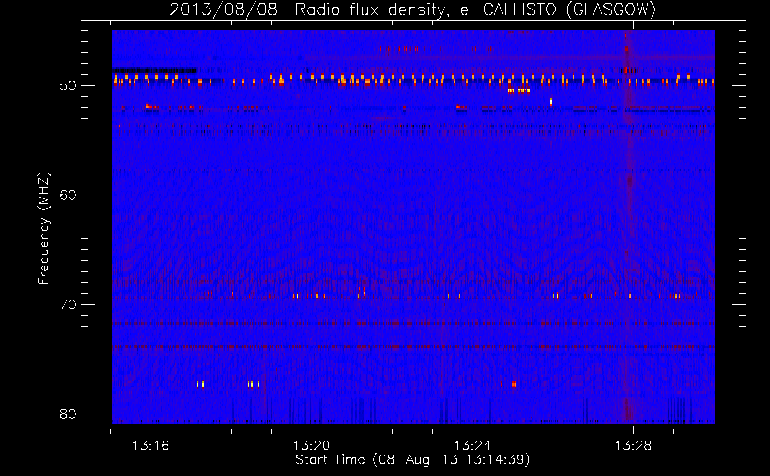Click the plot title e-CALLISTO (GLASGOW)
This screenshot has height=476, width=770.
click(x=558, y=10)
